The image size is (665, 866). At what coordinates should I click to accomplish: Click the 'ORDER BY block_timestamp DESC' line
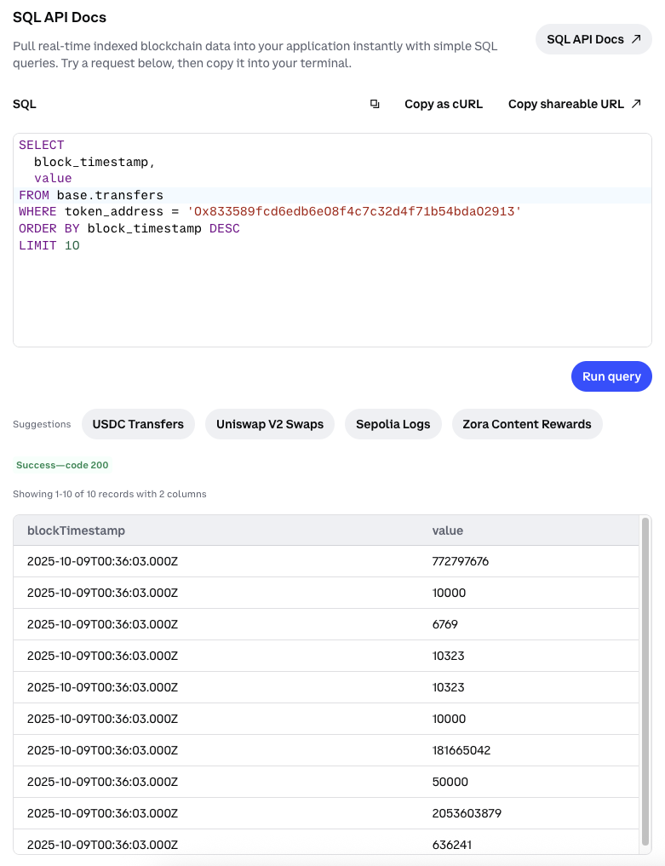(129, 229)
